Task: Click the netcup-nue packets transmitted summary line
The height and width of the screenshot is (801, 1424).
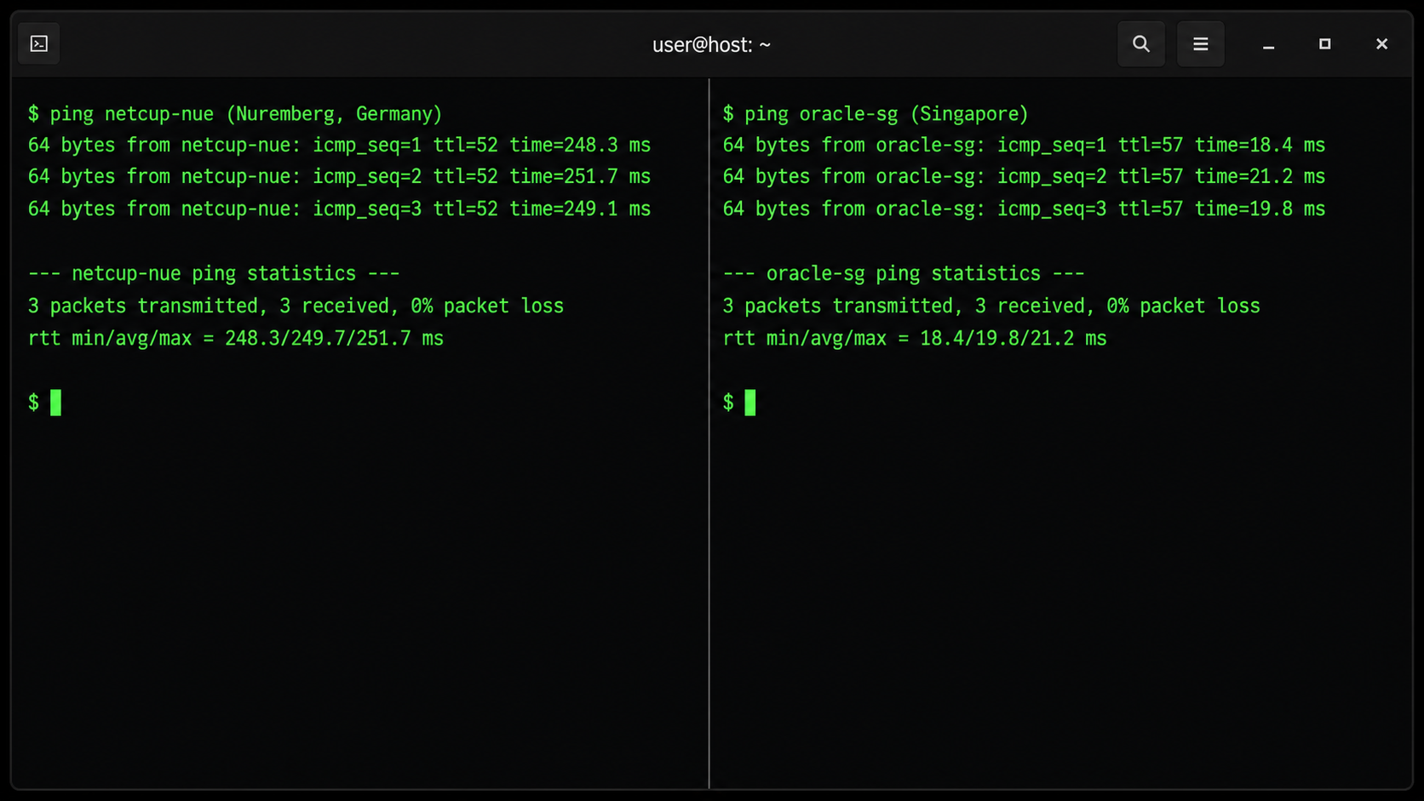Action: point(296,306)
